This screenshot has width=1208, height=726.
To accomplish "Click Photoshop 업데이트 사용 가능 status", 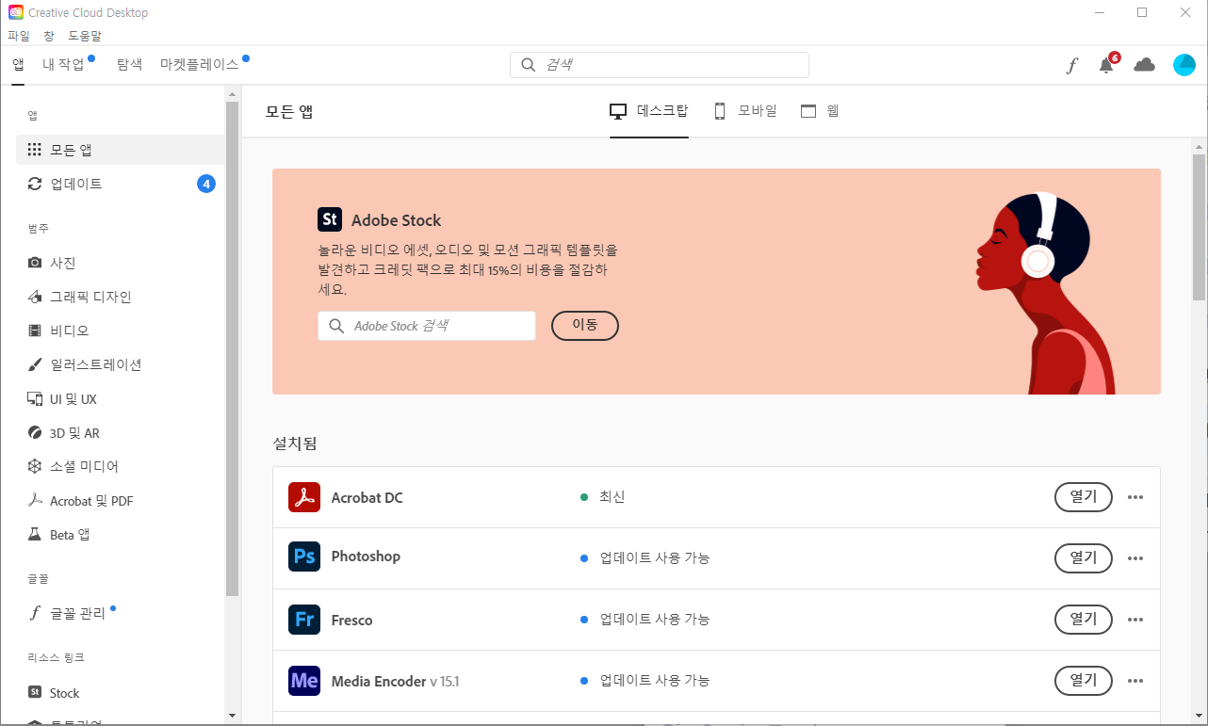I will pyautogui.click(x=645, y=557).
